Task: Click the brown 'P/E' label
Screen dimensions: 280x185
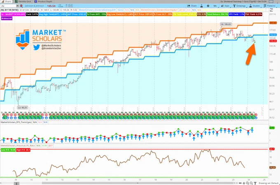Action: click(x=201, y=14)
